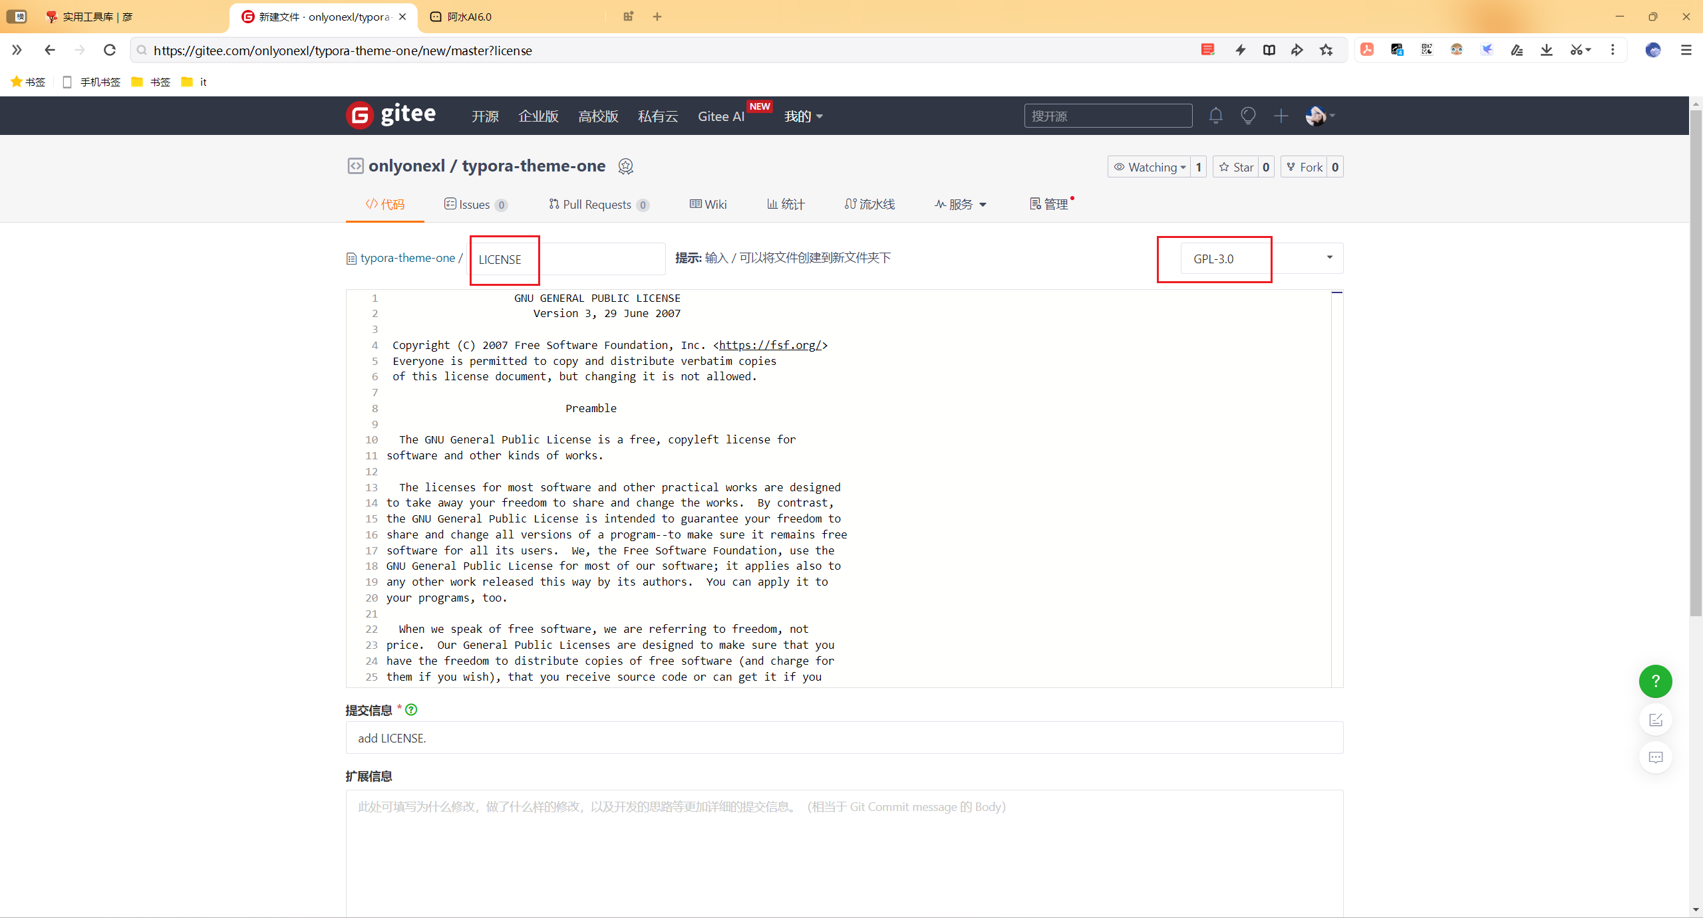
Task: Click the typora-theme-one repository title link
Action: (x=534, y=166)
